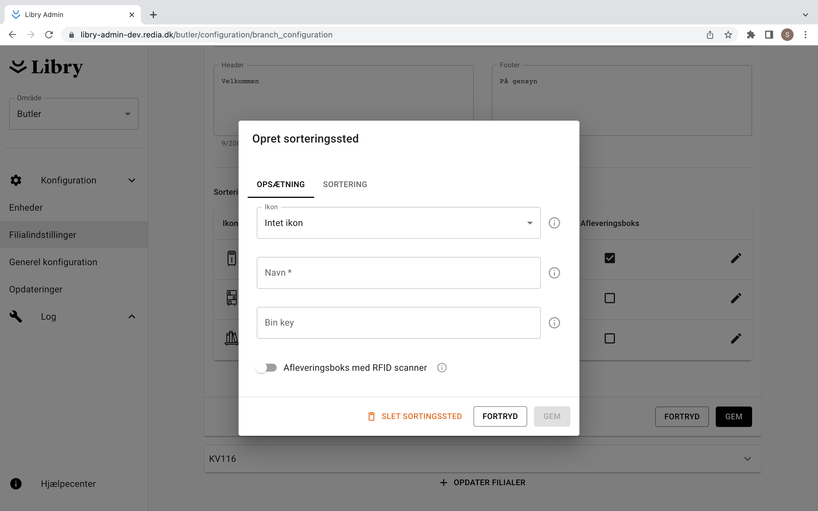Click info icon beside Navn field

coord(554,273)
